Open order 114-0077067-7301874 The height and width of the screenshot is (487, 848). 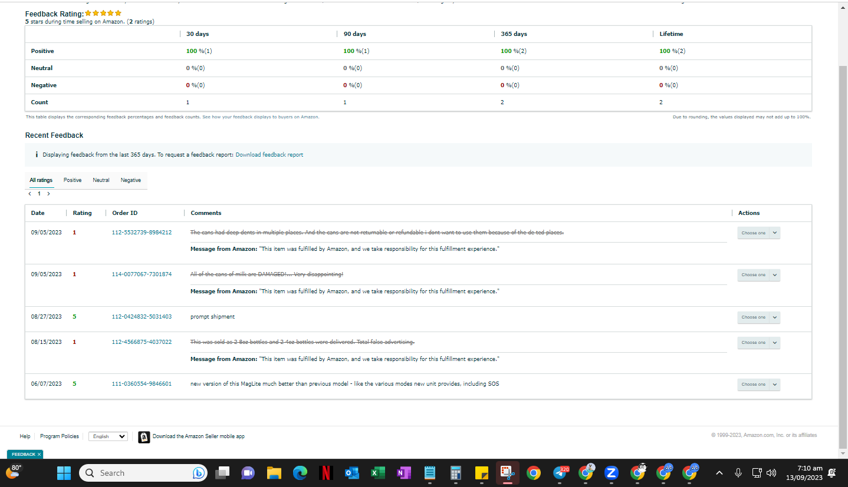tap(142, 274)
